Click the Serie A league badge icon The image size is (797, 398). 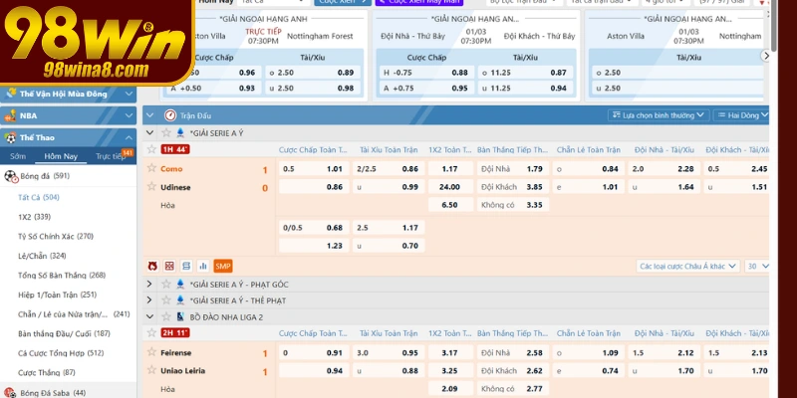180,133
